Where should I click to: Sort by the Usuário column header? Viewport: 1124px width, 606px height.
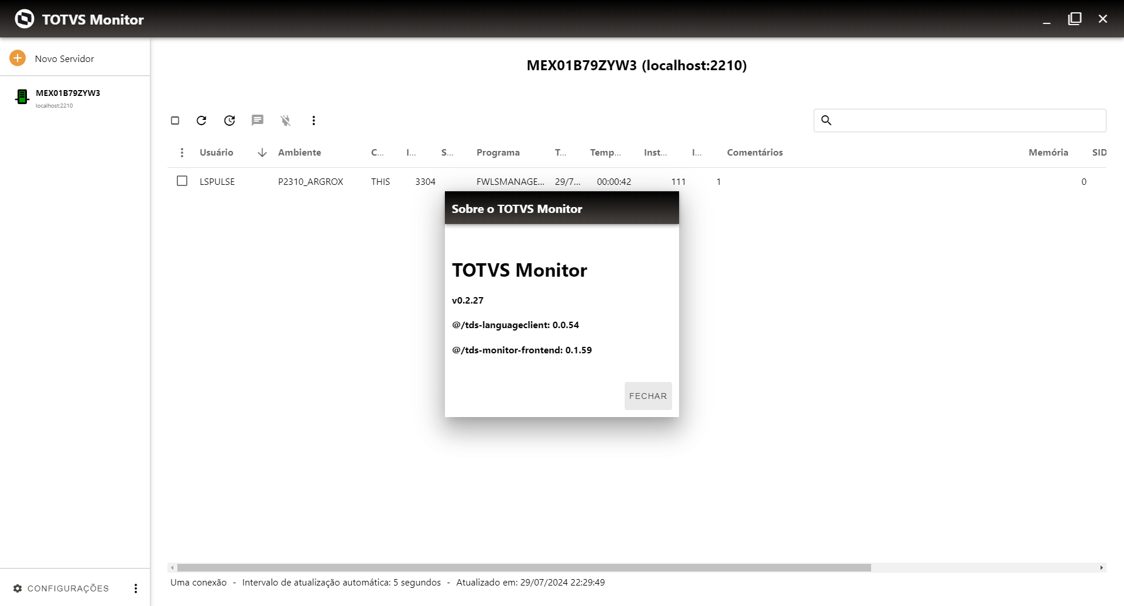tap(216, 153)
